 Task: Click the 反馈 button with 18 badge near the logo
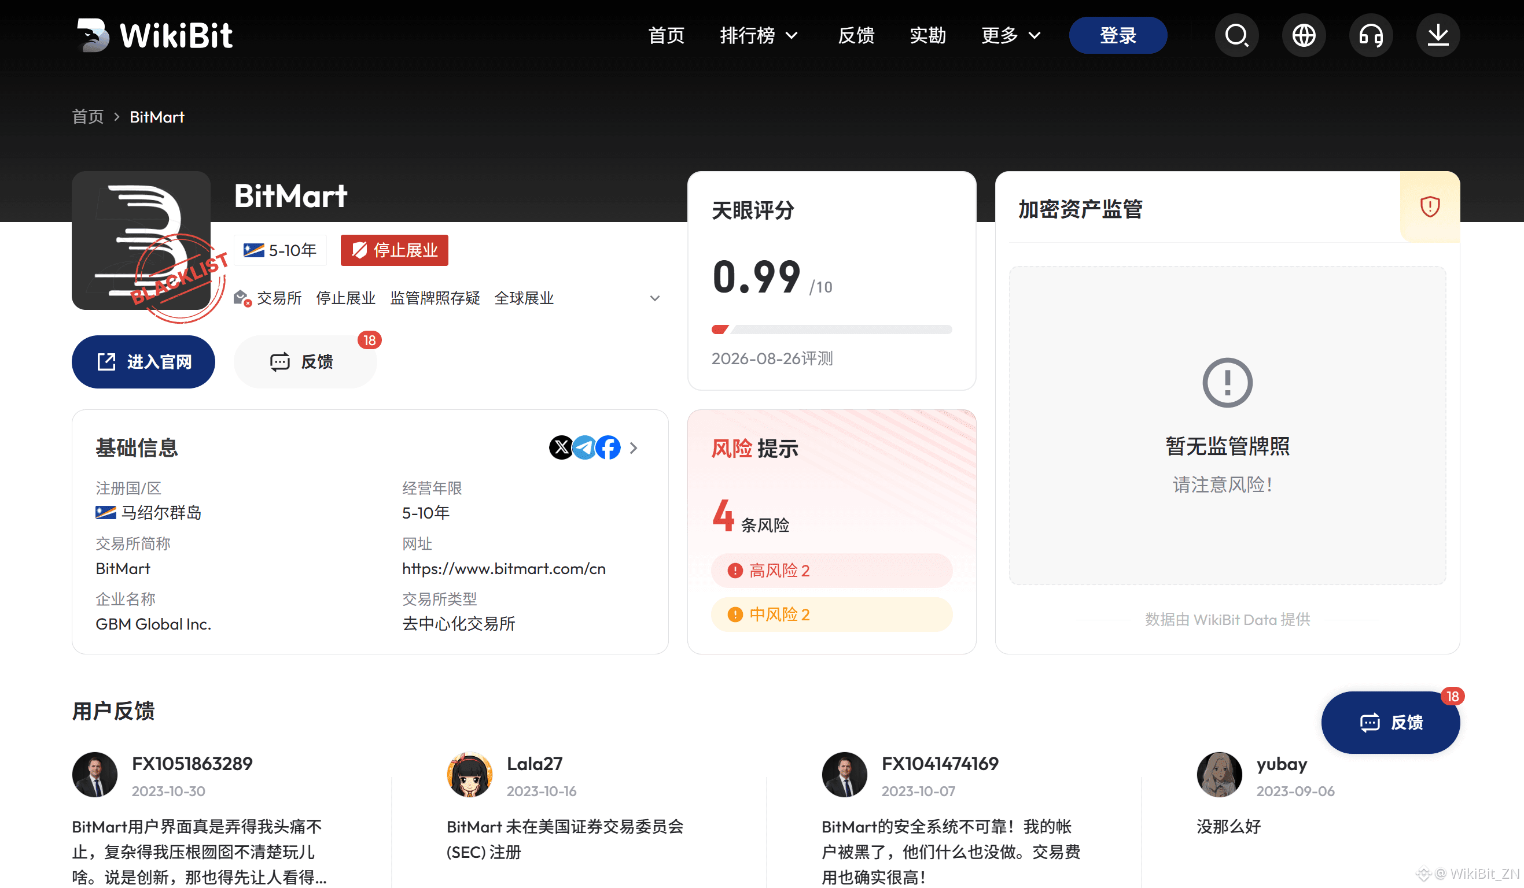point(305,362)
